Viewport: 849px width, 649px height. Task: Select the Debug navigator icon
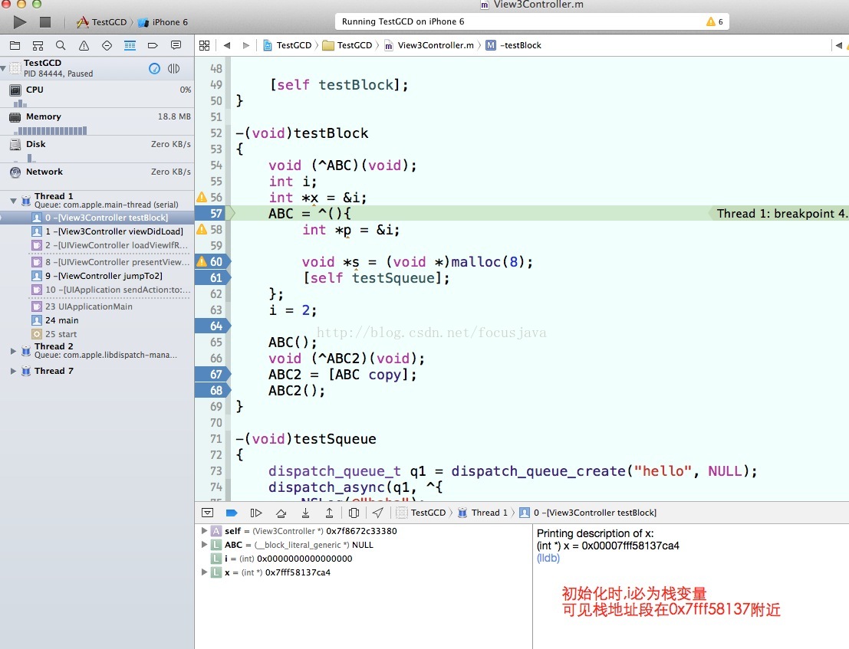(130, 45)
